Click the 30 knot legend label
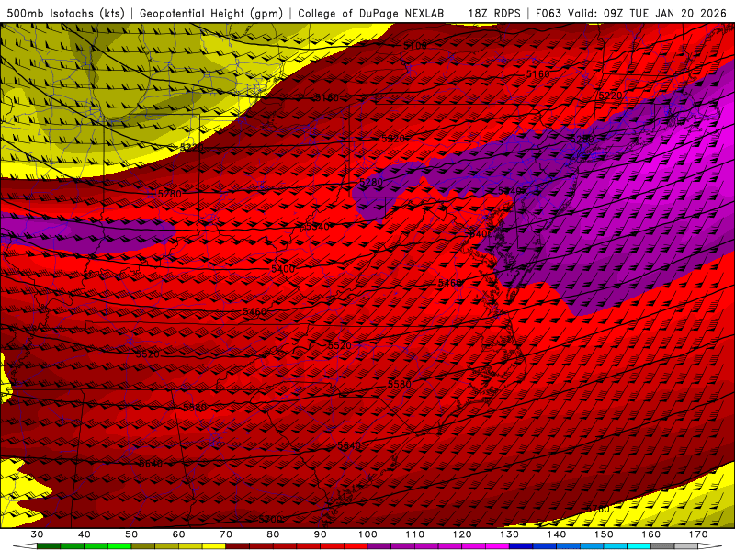Viewport: 735px width, 551px height. pos(37,534)
